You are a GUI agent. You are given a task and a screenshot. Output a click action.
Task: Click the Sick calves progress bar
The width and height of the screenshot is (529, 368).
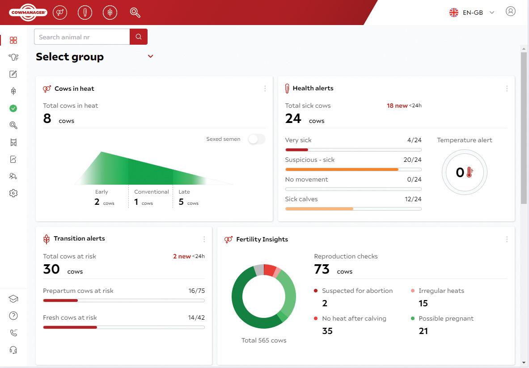pyautogui.click(x=353, y=209)
